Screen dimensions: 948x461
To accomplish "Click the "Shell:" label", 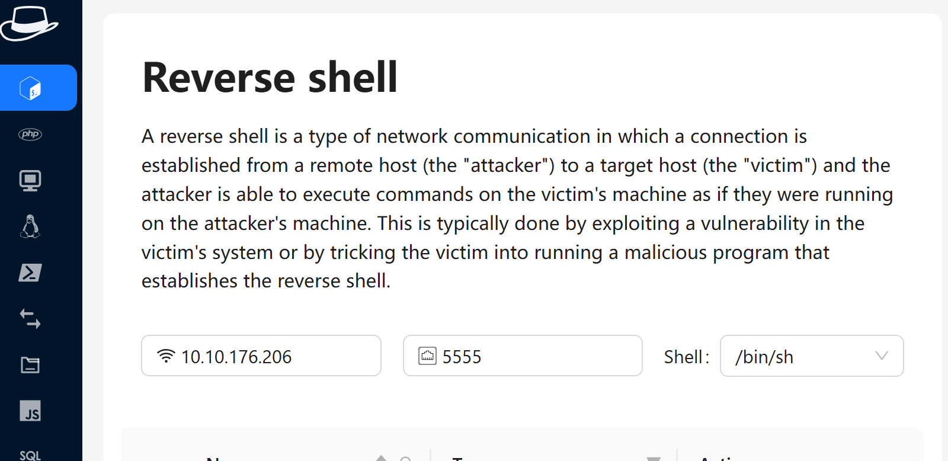I will coord(686,357).
